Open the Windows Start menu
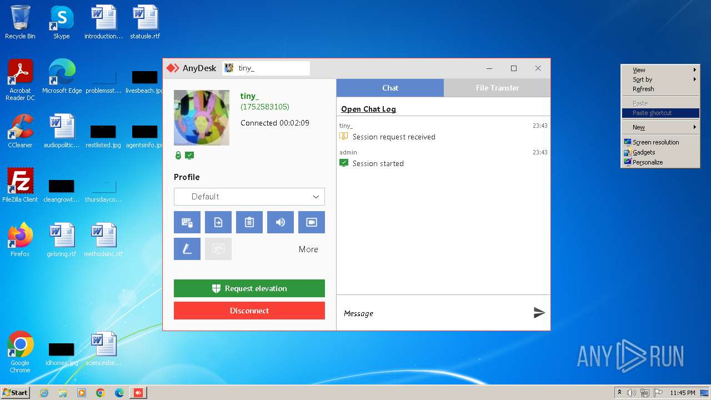This screenshot has height=400, width=711. click(15, 392)
